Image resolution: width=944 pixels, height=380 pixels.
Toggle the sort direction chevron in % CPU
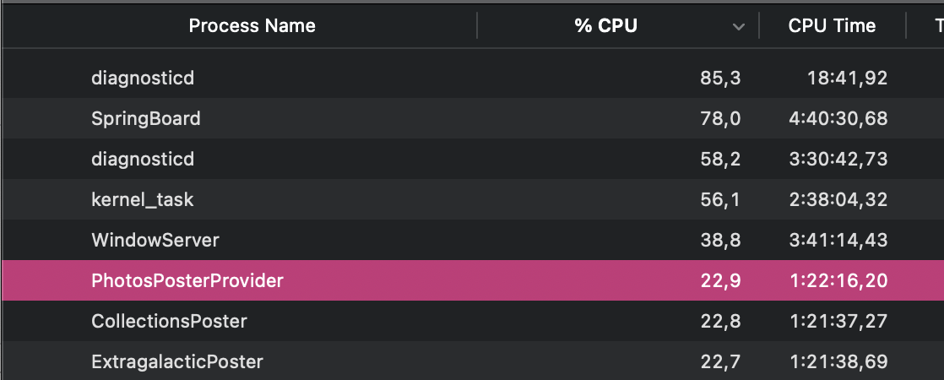pyautogui.click(x=739, y=26)
